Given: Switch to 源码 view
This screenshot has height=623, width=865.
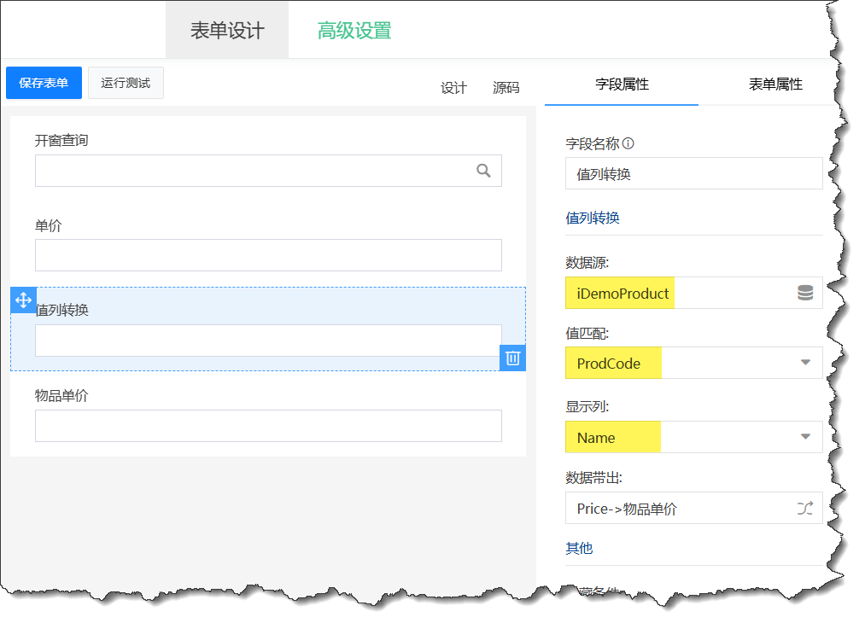Looking at the screenshot, I should 506,88.
